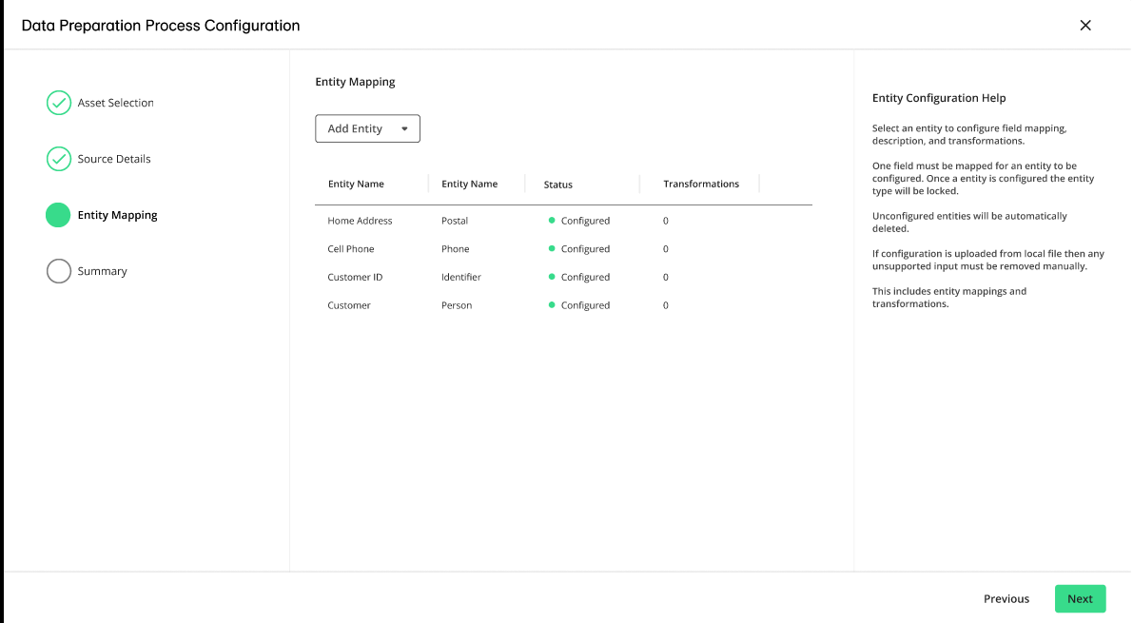
Task: Click the Add Entity dropdown arrow
Action: point(404,129)
